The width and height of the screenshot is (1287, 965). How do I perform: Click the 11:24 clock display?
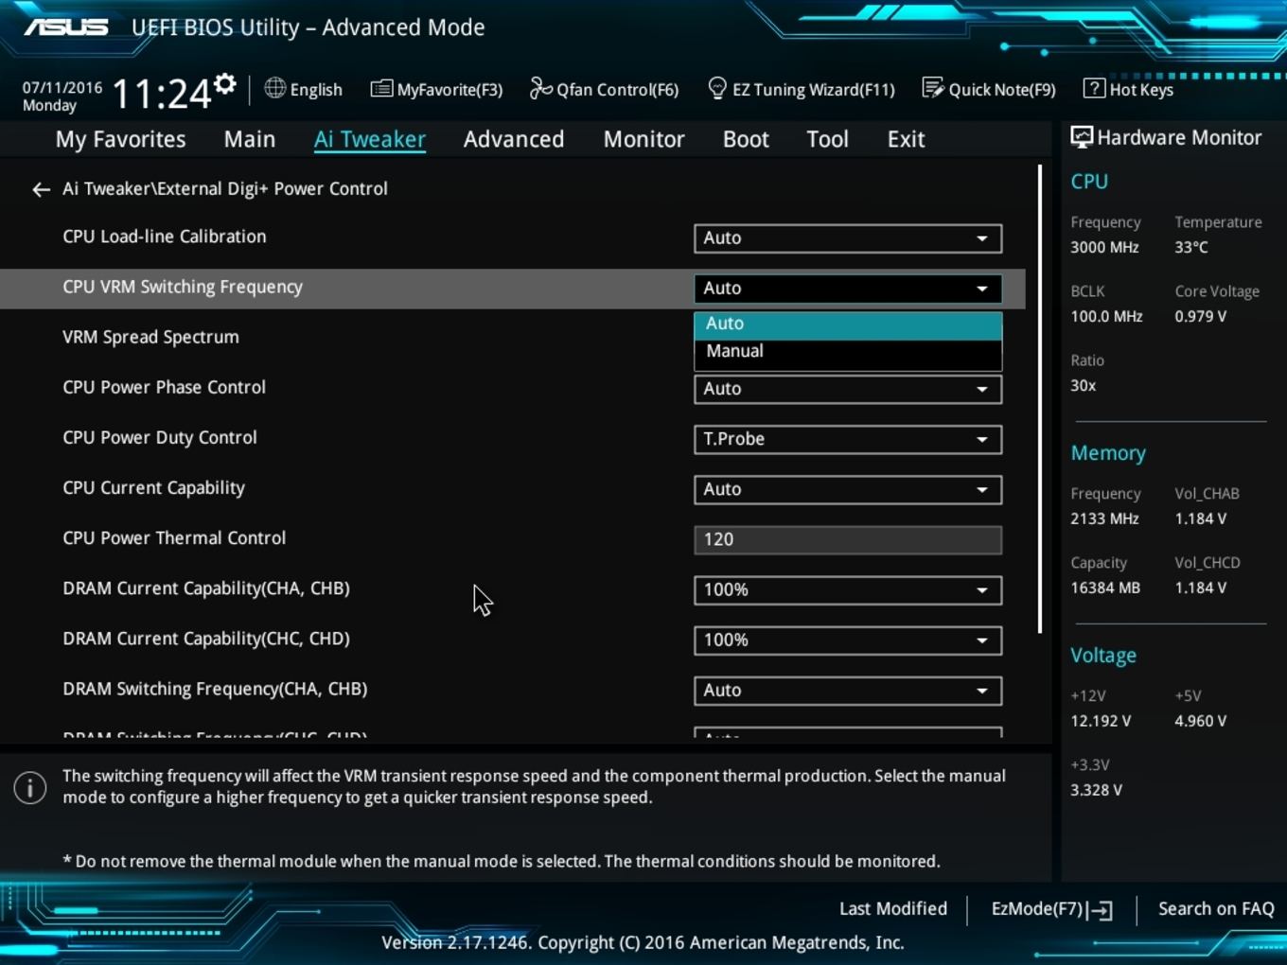[162, 94]
